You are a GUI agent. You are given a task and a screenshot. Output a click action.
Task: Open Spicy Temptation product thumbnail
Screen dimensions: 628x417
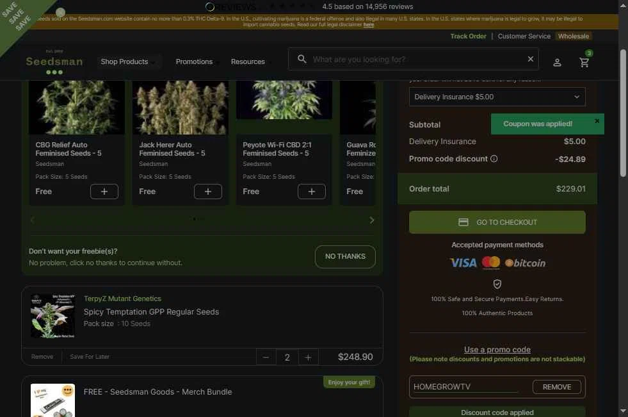(x=53, y=316)
